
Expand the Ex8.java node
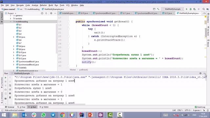point(14,46)
